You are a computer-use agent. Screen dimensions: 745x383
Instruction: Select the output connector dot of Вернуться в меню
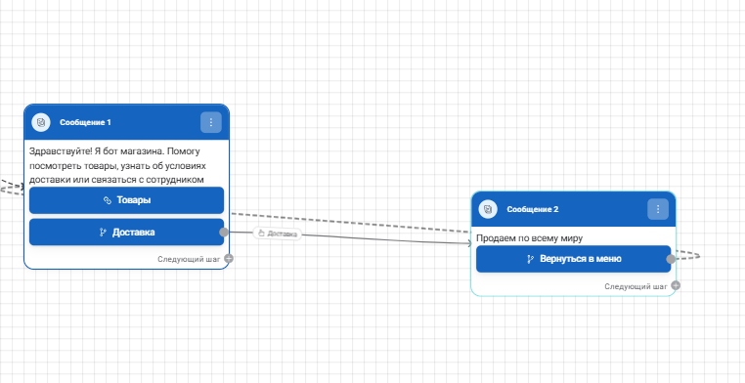671,259
